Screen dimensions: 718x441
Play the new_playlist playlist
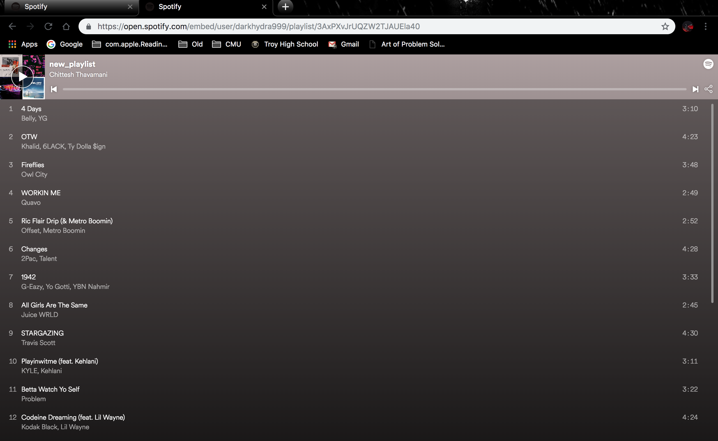(x=22, y=77)
